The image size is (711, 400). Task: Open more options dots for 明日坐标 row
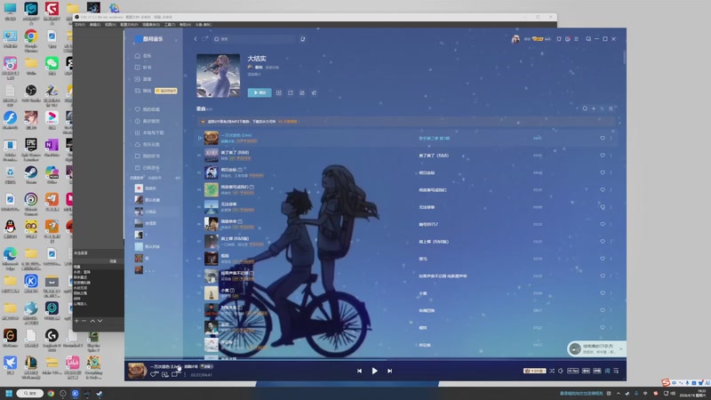(x=611, y=172)
